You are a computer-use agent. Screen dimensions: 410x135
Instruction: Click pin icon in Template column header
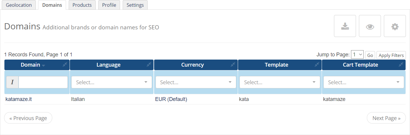click(x=317, y=65)
